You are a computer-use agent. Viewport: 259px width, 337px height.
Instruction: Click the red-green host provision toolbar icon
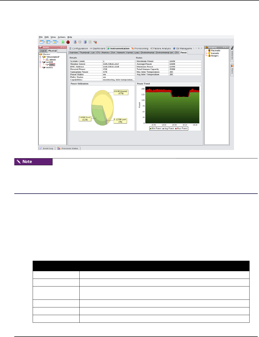pos(95,42)
